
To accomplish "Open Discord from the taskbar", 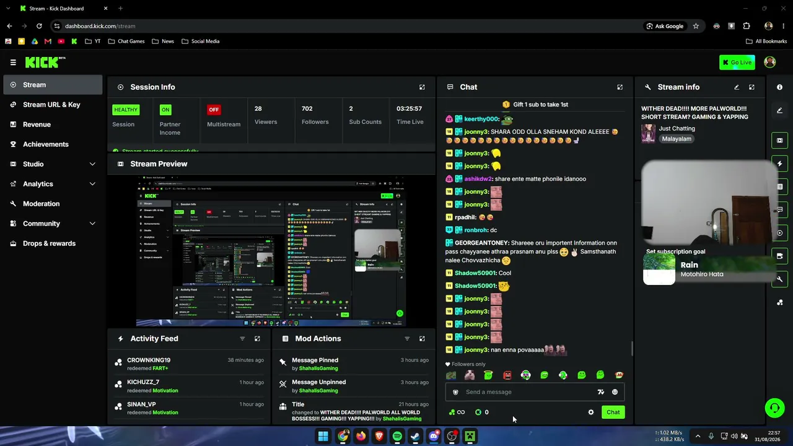I will [434, 437].
